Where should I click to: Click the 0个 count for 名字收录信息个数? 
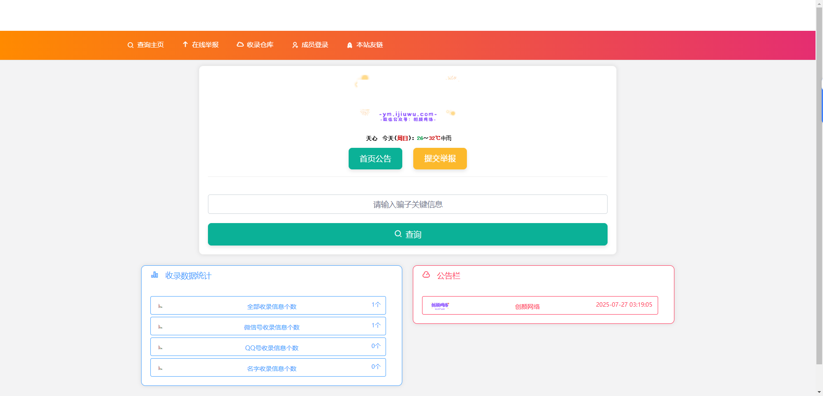pos(376,367)
